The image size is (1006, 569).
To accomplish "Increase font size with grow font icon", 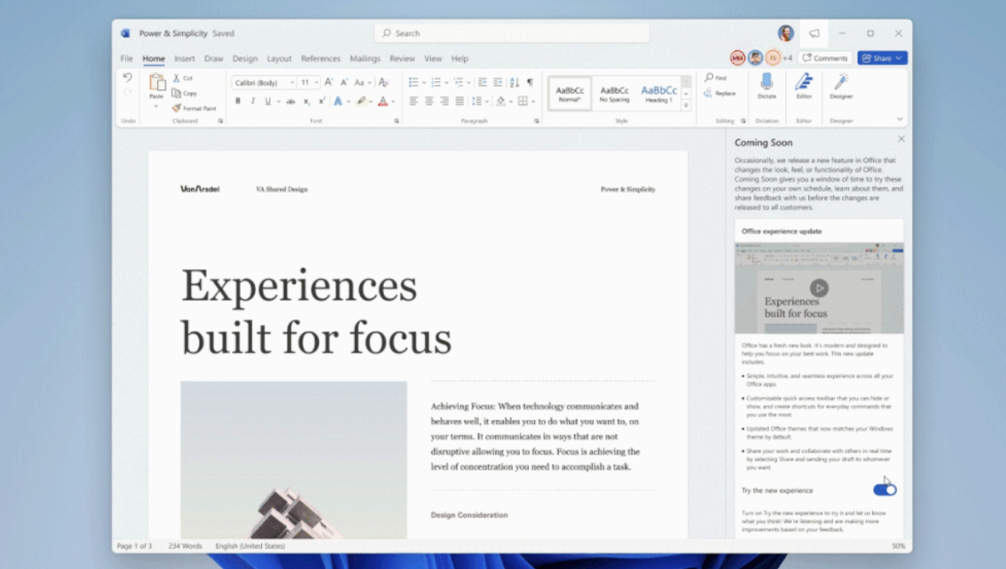I will click(x=329, y=82).
